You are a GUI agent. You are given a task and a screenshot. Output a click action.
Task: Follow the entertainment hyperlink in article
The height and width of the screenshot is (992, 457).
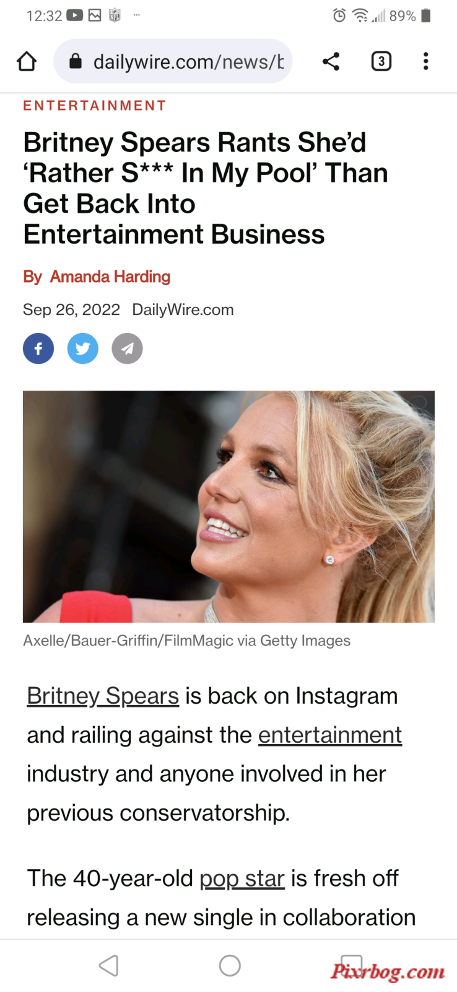[330, 735]
